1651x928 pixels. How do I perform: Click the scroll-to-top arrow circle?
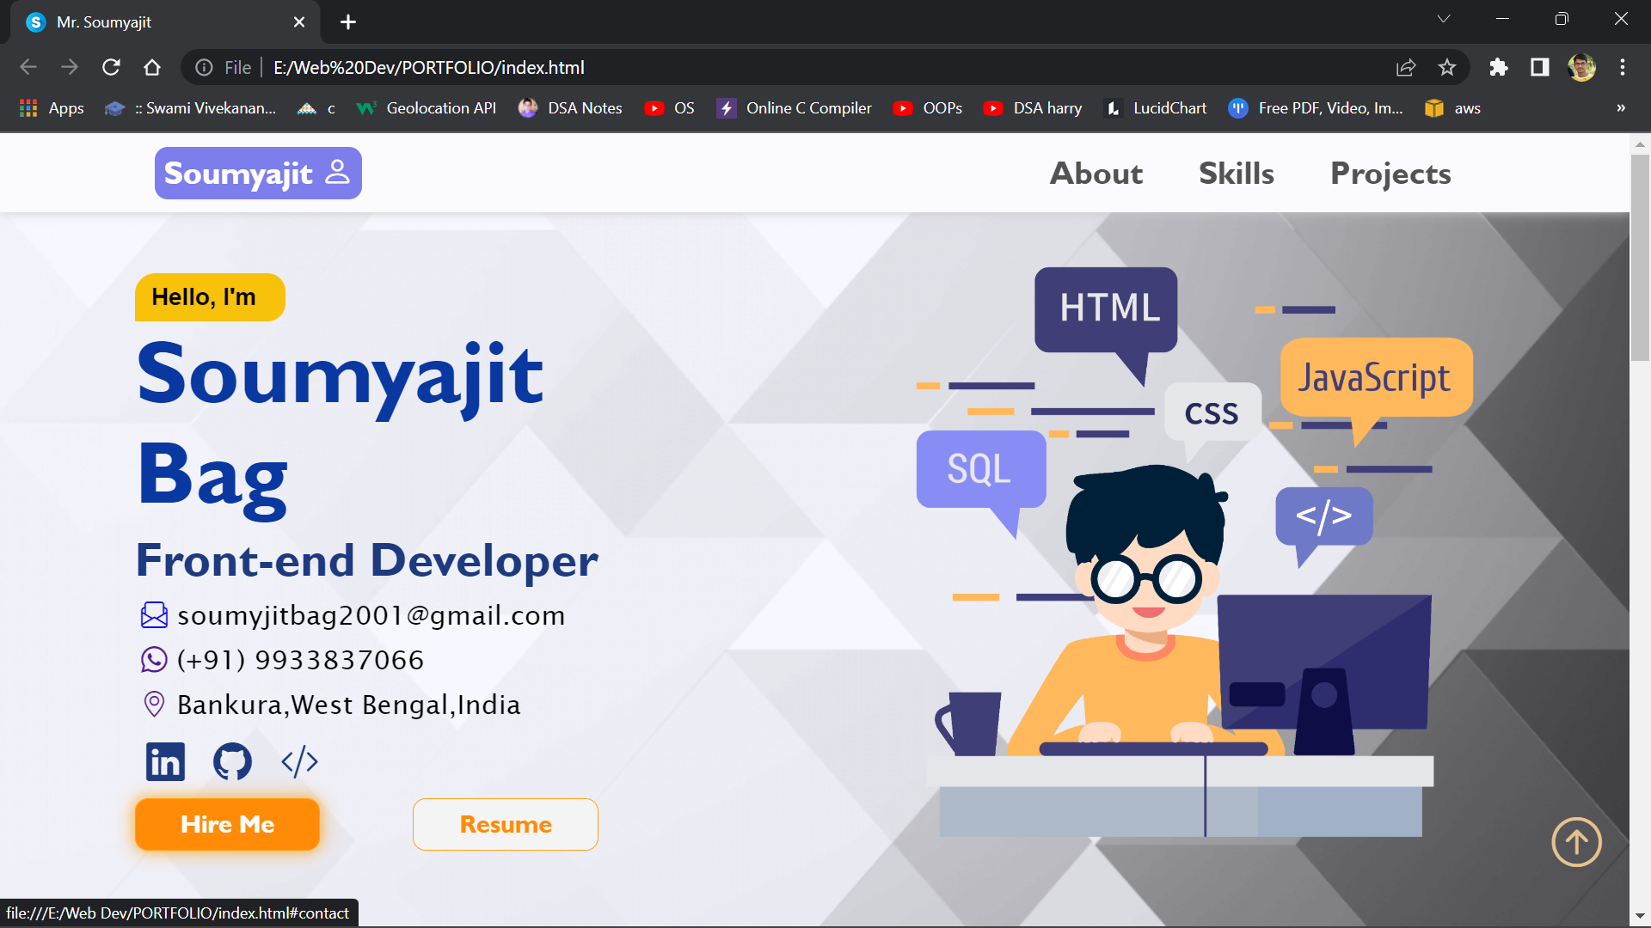[1575, 842]
